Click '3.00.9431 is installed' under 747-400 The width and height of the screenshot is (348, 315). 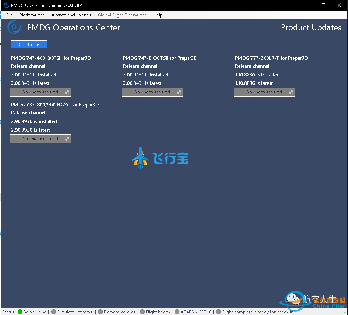click(x=34, y=75)
